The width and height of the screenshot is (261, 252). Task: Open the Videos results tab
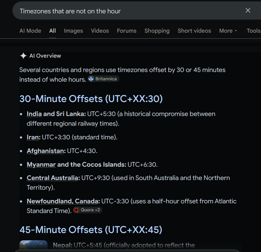pyautogui.click(x=100, y=31)
